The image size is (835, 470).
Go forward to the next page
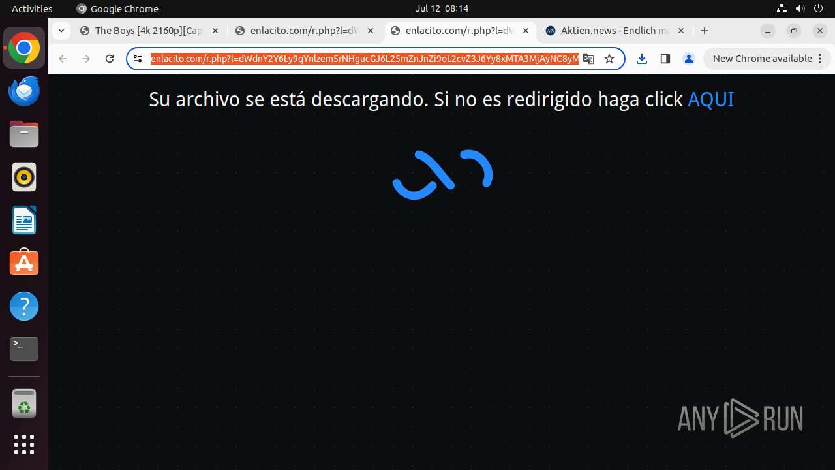86,59
